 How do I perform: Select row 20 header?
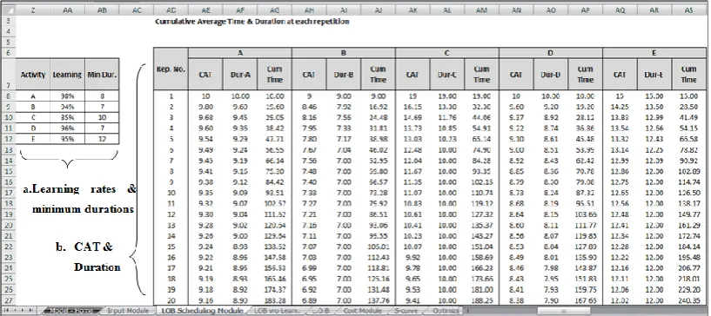point(8,225)
